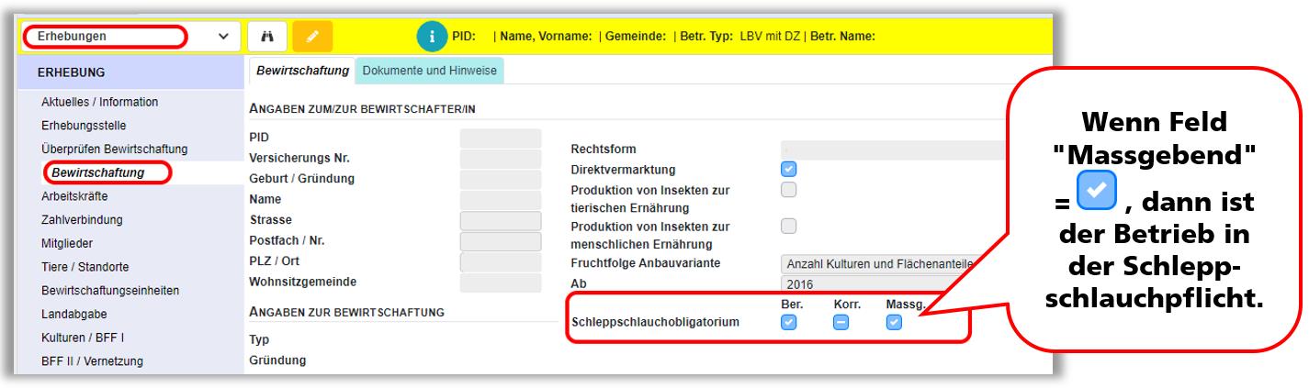Click the orange pencil edit icon
This screenshot has width=1309, height=388.
(x=313, y=37)
